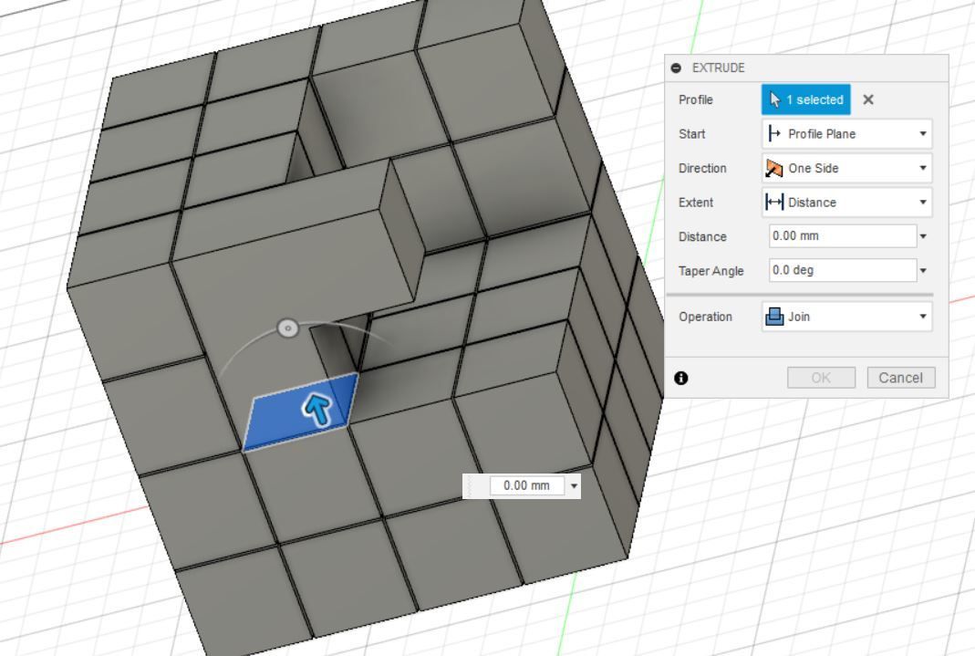Click the Distance extent icon
Screen dimensions: 975x656
click(776, 202)
